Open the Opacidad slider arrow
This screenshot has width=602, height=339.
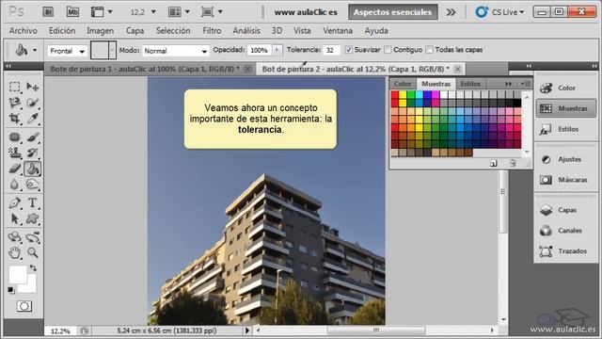click(277, 50)
